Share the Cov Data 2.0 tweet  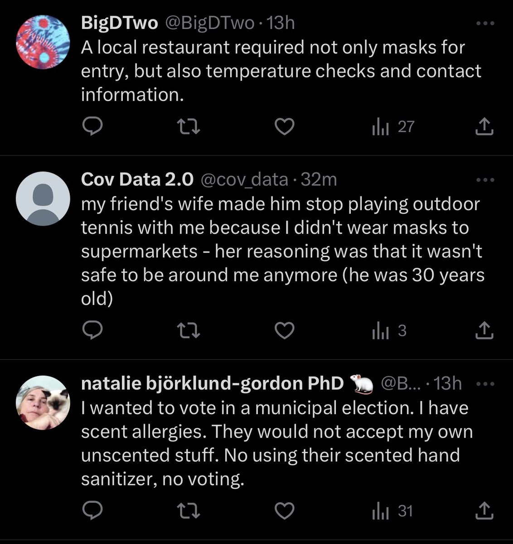(484, 331)
